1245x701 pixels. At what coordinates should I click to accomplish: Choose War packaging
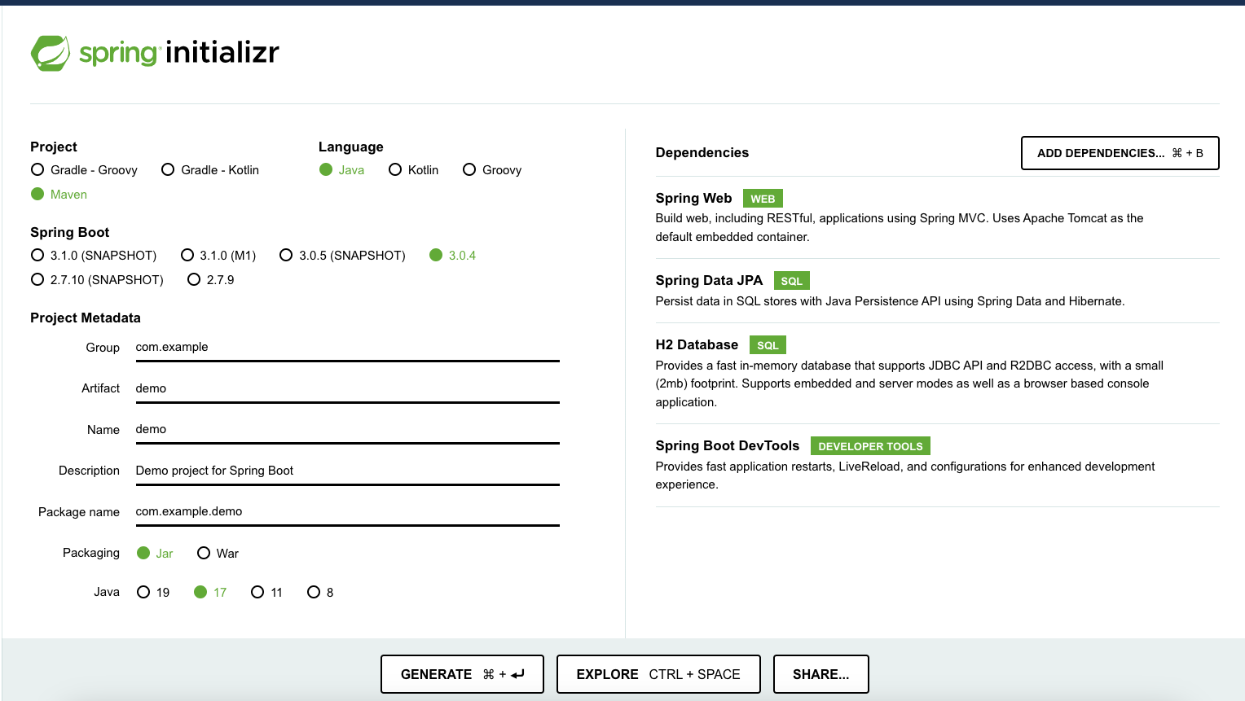[203, 553]
